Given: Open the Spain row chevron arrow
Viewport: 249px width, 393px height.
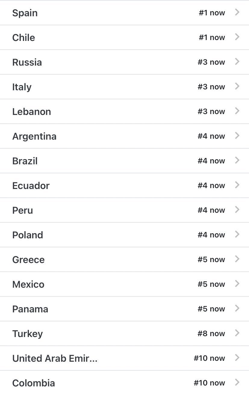Looking at the screenshot, I should click(237, 12).
